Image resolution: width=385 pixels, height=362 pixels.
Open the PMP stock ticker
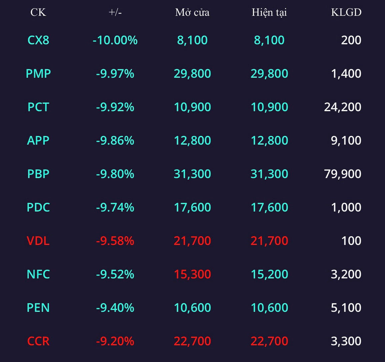[x=38, y=73]
